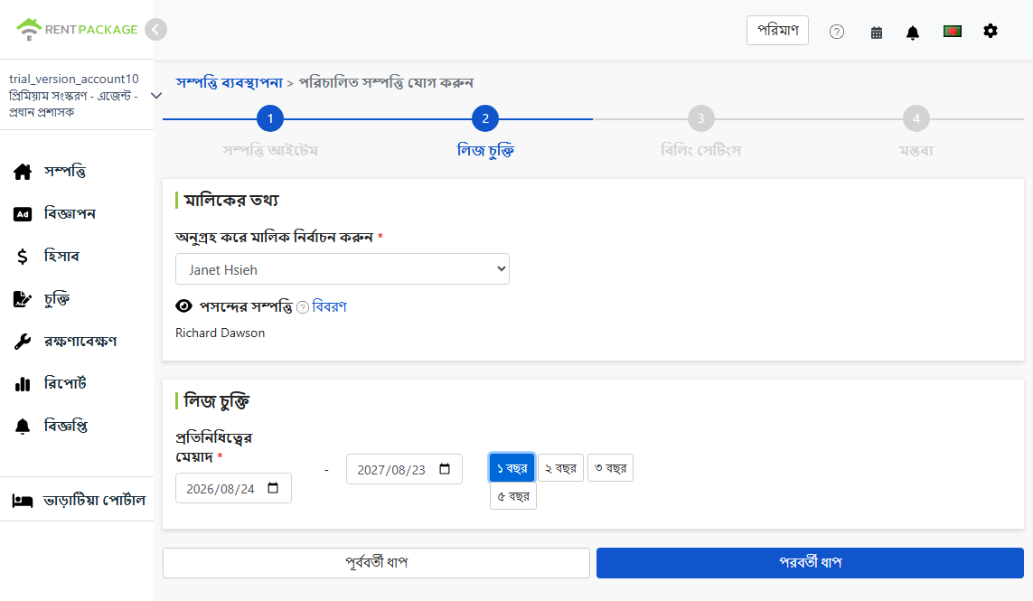Select step 2 circle লিজ চুক্তি
Screen dimensions: 1033x601
(x=485, y=118)
